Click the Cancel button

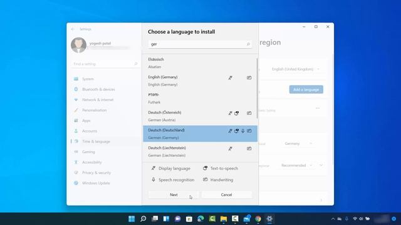click(226, 194)
